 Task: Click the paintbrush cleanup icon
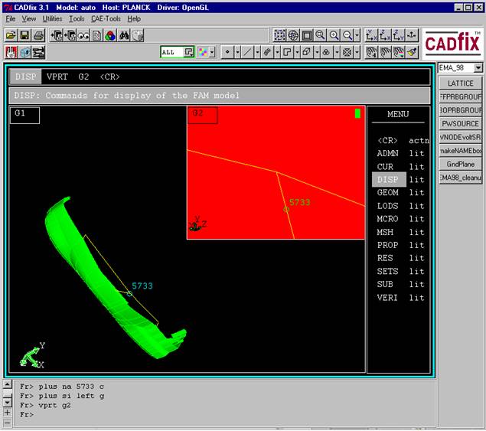tap(411, 52)
